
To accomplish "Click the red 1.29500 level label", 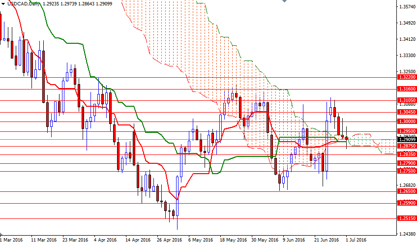I will tap(406, 131).
